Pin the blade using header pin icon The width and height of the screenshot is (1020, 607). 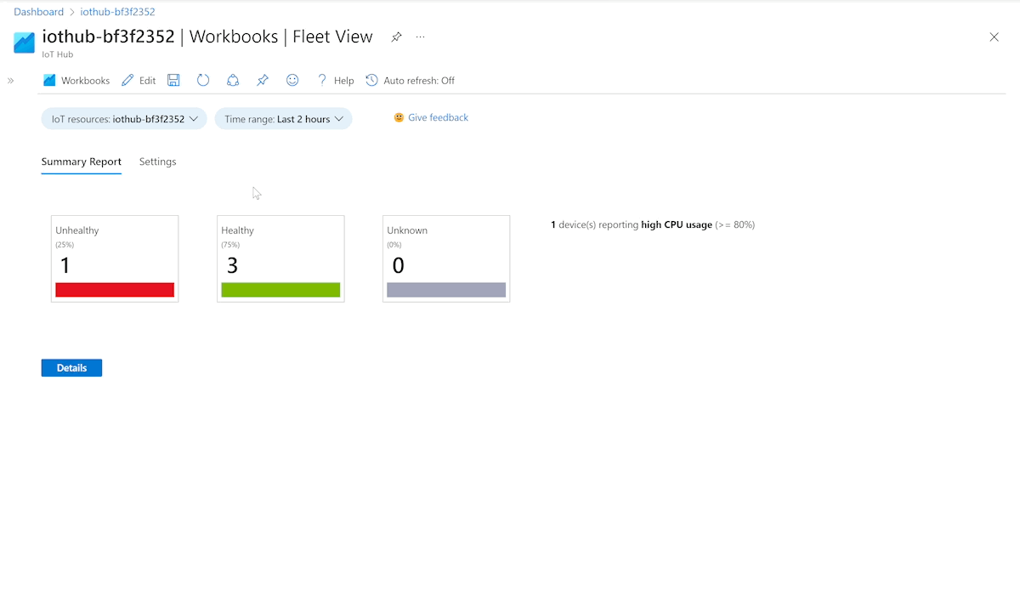tap(396, 37)
